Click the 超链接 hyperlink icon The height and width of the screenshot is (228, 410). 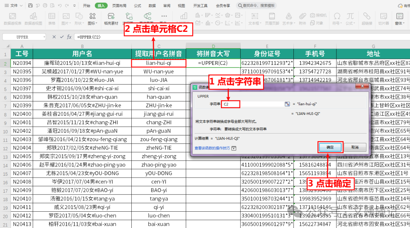click(367, 16)
